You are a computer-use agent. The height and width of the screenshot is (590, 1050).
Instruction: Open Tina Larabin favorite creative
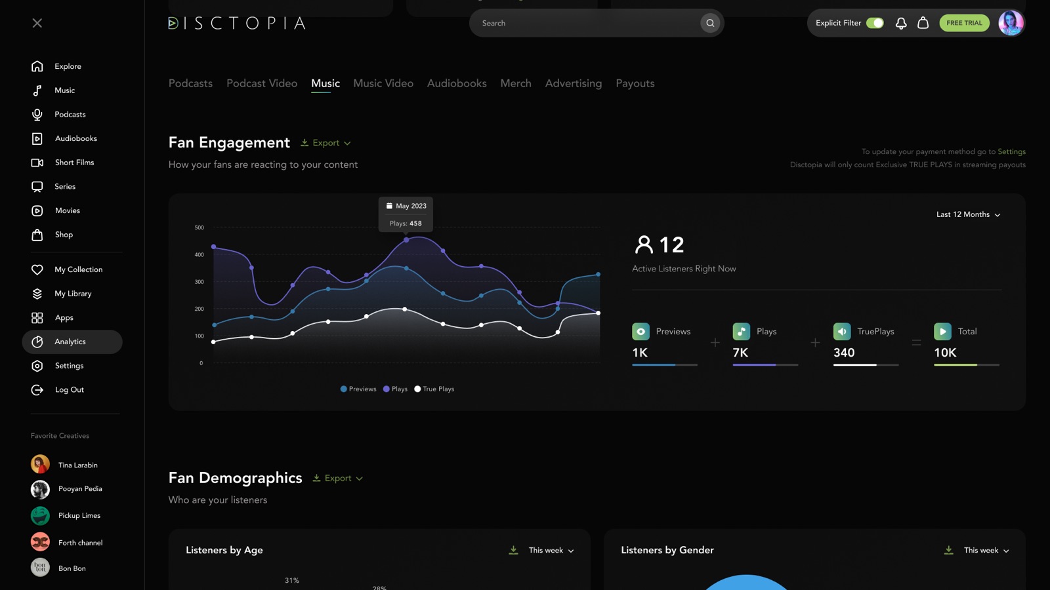pos(64,465)
